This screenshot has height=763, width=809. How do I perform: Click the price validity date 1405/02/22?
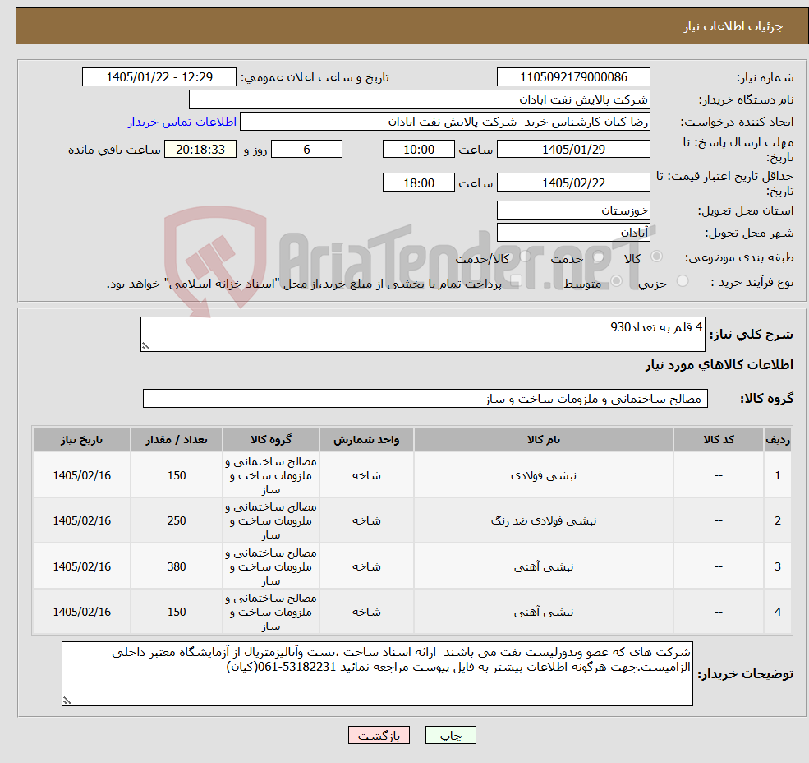point(573,183)
